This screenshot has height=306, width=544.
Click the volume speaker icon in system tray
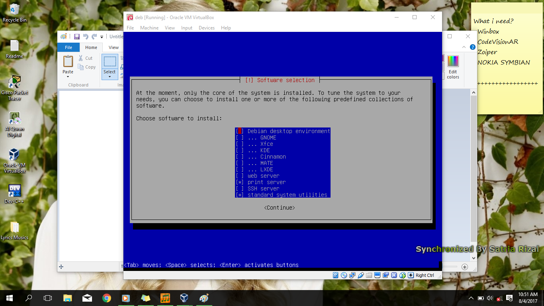(490, 298)
